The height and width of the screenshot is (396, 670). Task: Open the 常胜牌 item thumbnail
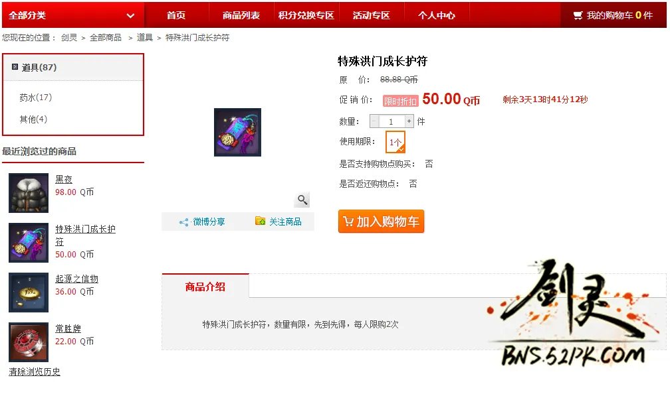pyautogui.click(x=29, y=342)
